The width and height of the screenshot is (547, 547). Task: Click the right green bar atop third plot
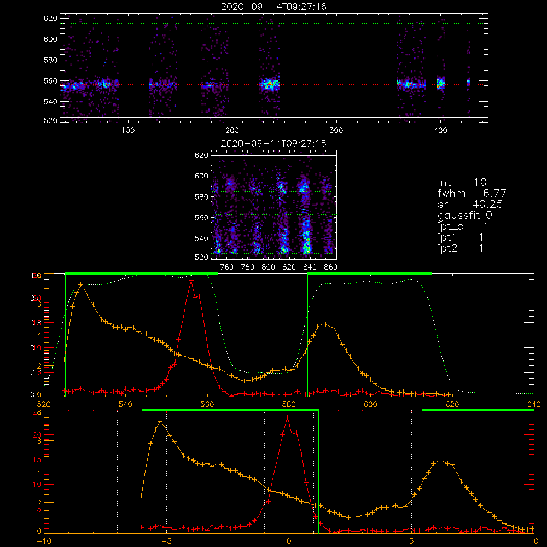(370, 274)
